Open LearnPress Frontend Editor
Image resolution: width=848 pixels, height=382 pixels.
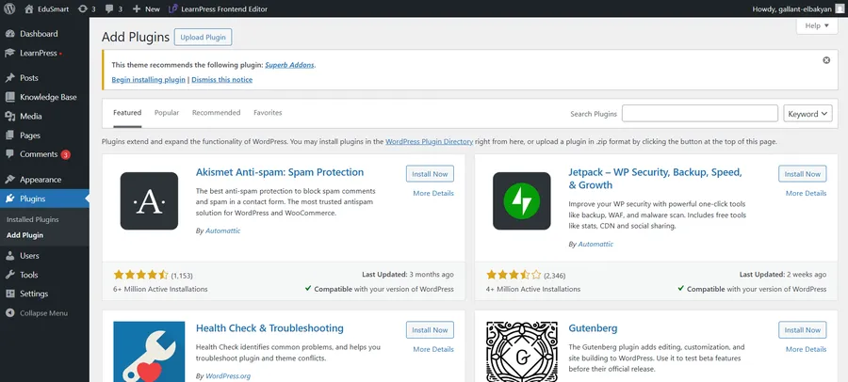coord(218,8)
